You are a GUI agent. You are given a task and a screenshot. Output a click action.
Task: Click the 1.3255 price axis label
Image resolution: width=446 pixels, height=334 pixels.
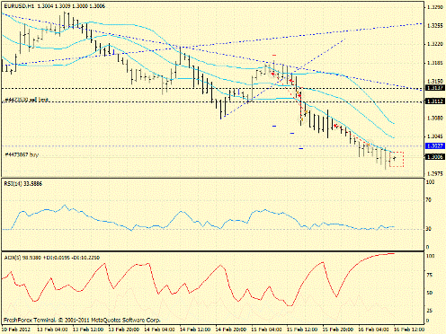click(435, 26)
